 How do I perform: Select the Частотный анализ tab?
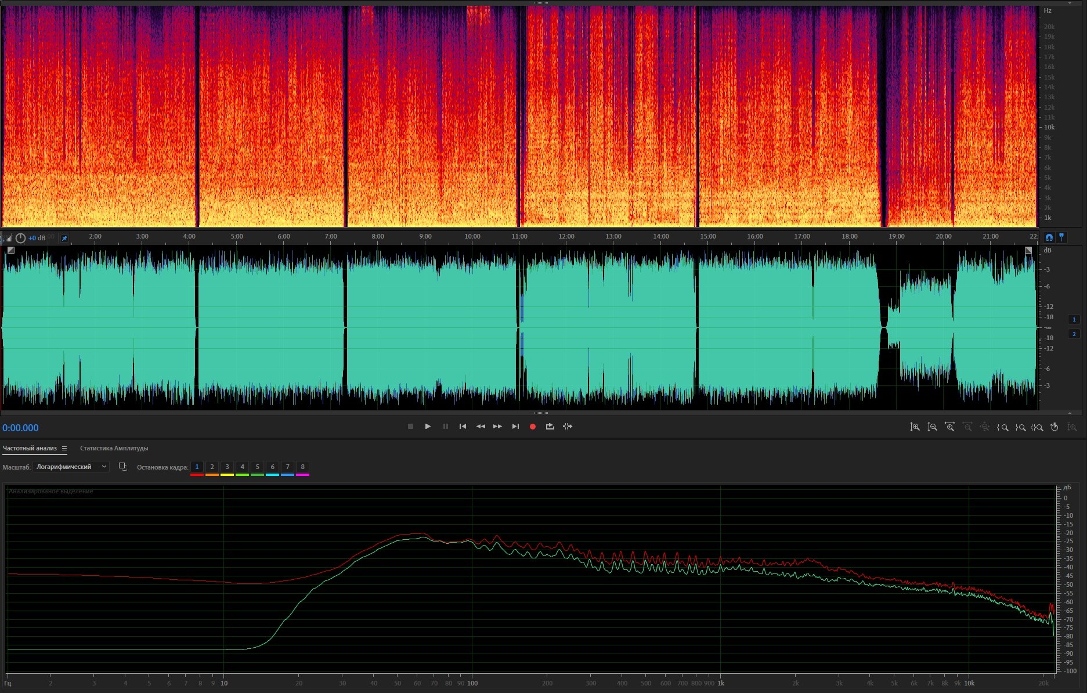pyautogui.click(x=30, y=448)
